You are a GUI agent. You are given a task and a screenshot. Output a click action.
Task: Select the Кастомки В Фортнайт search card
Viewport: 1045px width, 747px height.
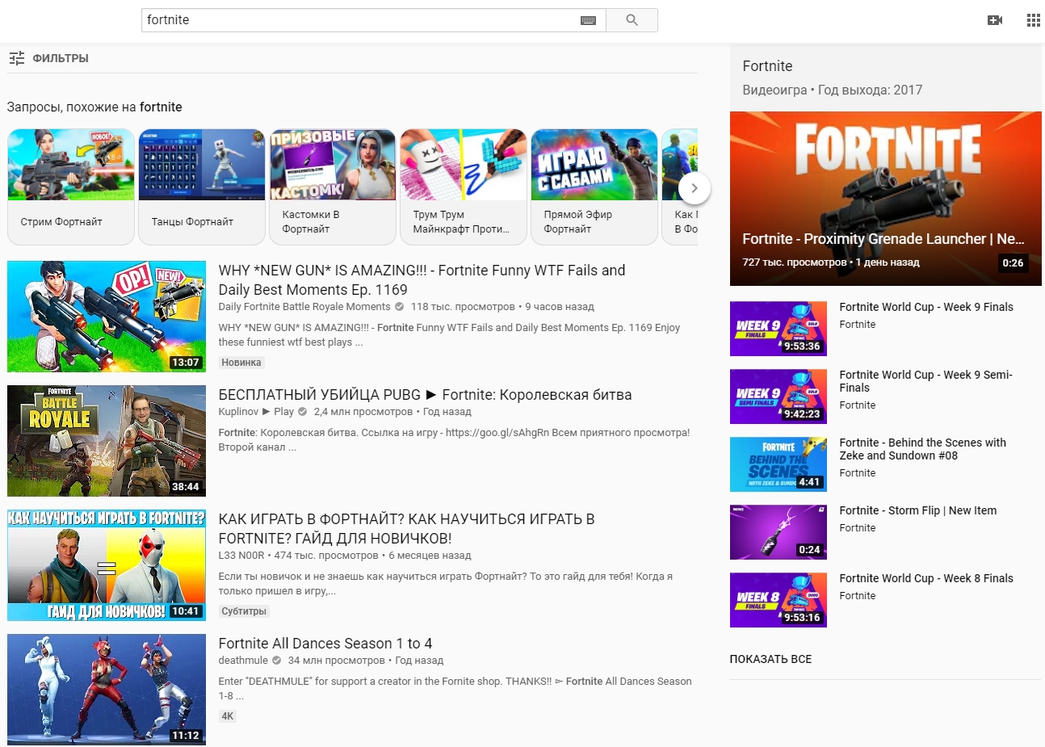click(x=333, y=187)
